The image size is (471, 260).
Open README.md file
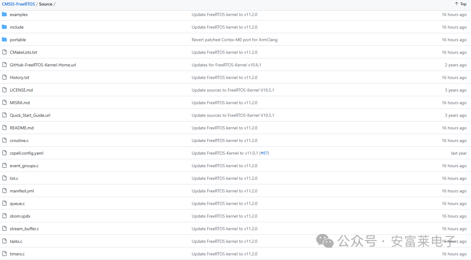click(x=22, y=128)
